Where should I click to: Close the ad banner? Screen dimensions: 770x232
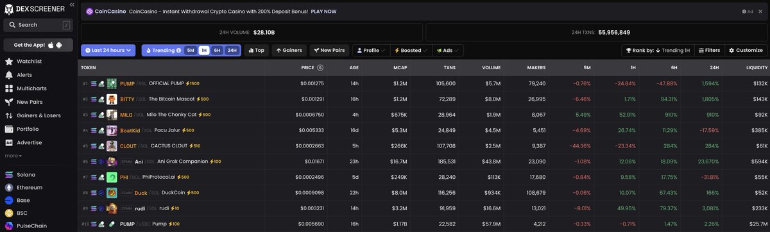[760, 12]
